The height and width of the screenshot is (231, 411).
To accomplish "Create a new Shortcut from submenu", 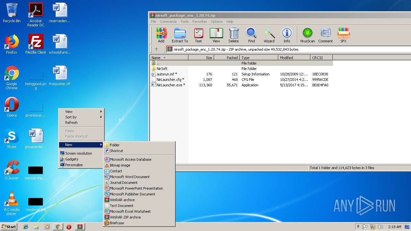I will [139, 151].
